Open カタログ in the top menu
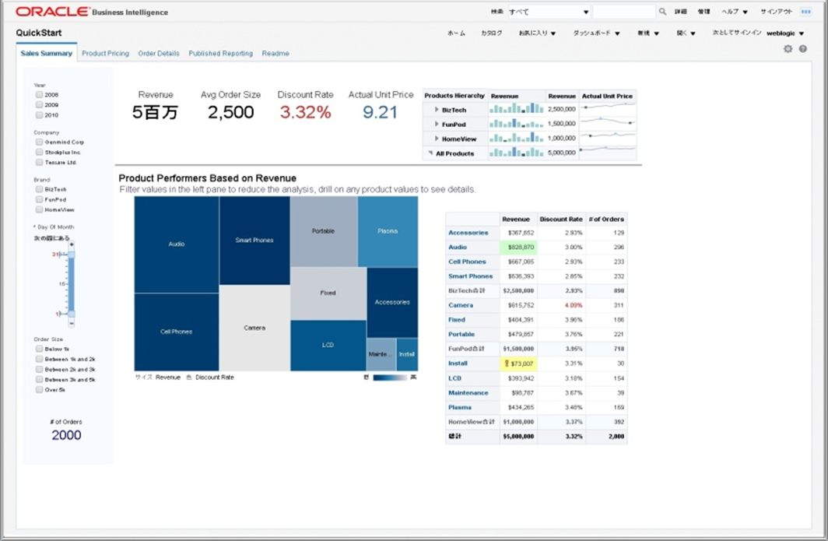This screenshot has width=828, height=541. coord(491,33)
